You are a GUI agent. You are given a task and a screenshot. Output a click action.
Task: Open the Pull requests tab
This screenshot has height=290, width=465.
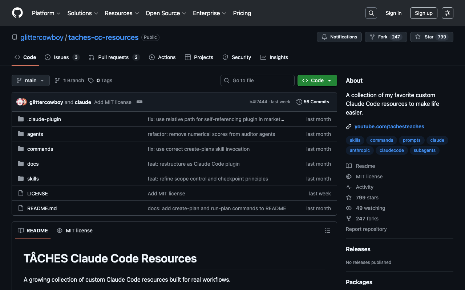[x=114, y=57]
